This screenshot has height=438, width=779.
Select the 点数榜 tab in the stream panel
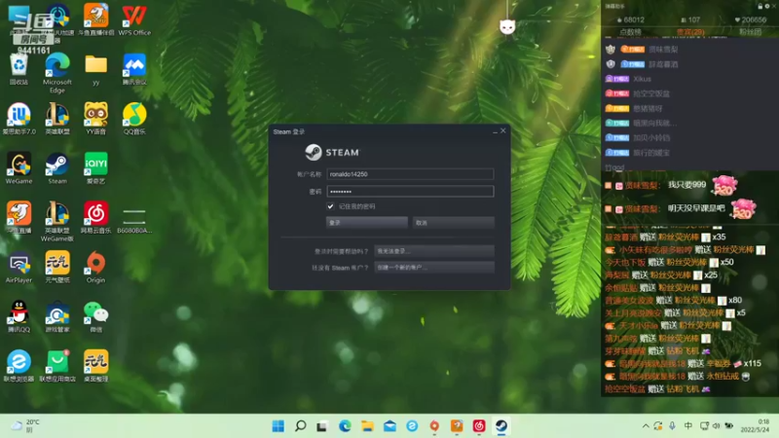point(630,32)
